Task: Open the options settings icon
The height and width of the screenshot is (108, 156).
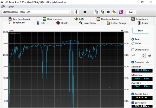Action: [114, 12]
